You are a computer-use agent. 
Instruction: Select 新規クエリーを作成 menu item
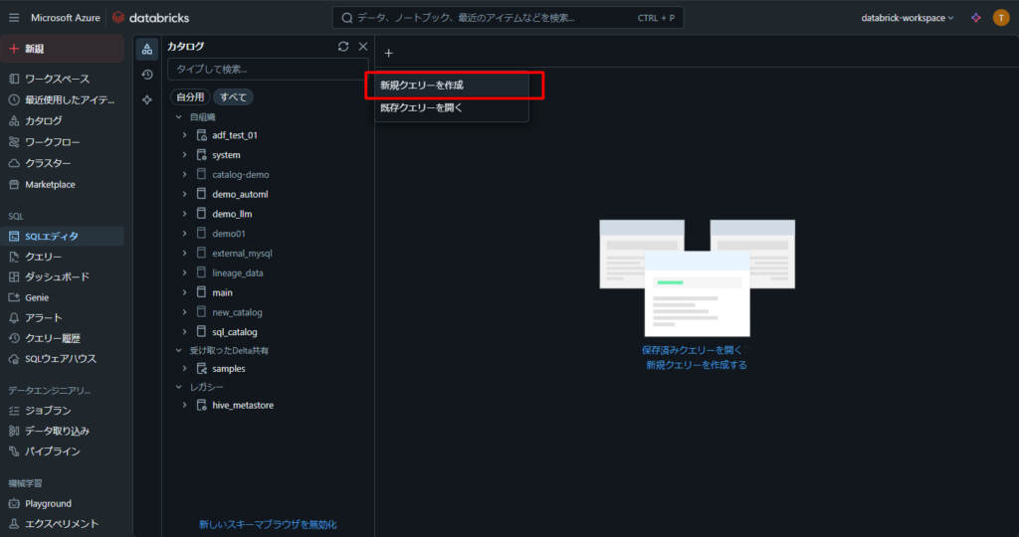(x=422, y=86)
